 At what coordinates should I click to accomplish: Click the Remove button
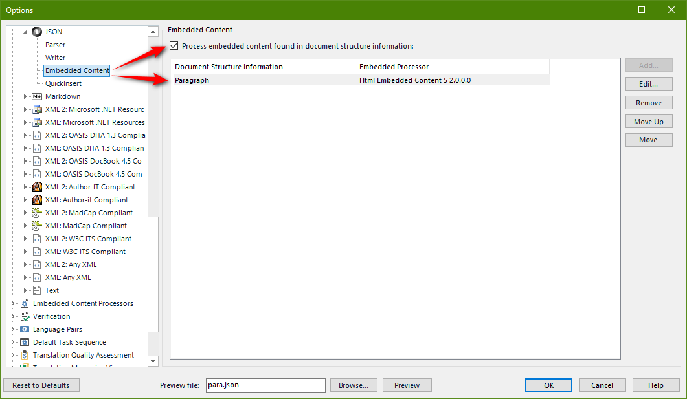coord(648,103)
